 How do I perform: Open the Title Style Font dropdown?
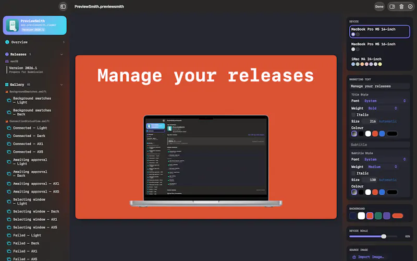point(385,101)
